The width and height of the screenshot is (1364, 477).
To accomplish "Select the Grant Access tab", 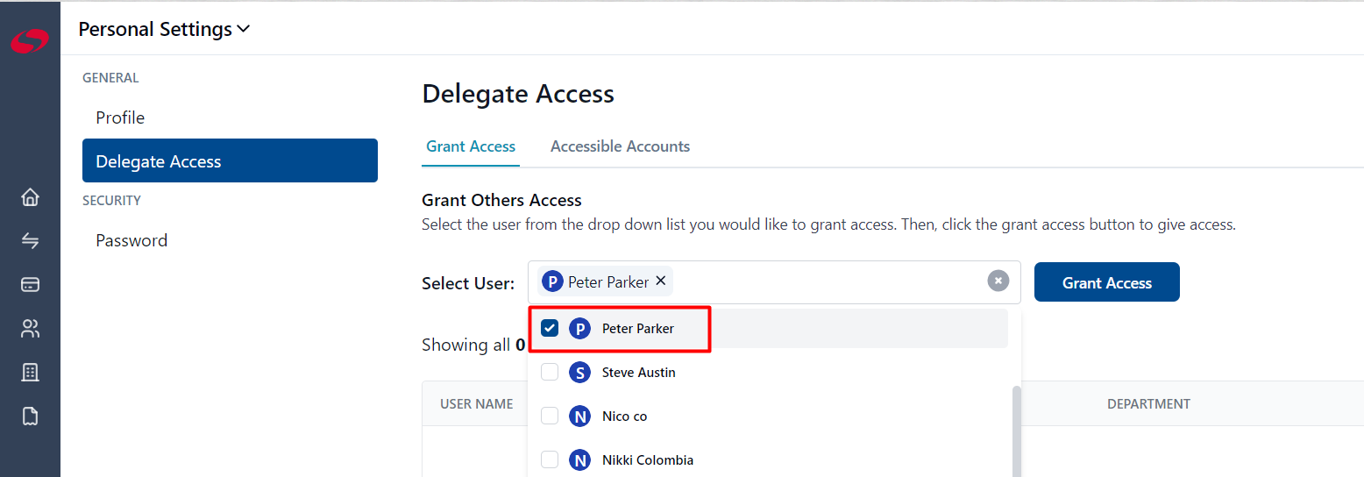I will pos(471,146).
